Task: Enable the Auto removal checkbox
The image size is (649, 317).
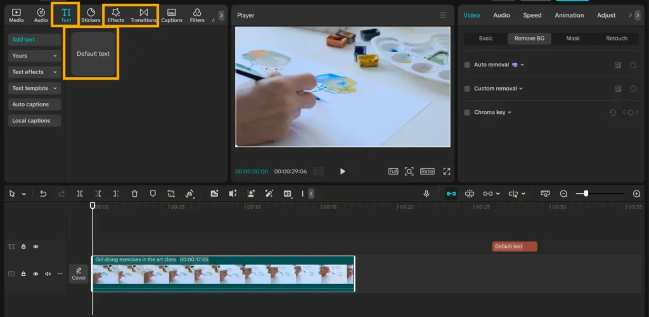Action: point(467,65)
